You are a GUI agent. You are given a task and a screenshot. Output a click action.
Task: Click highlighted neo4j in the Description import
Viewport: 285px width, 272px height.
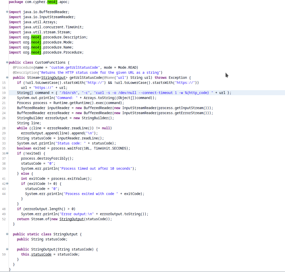coord(36,37)
